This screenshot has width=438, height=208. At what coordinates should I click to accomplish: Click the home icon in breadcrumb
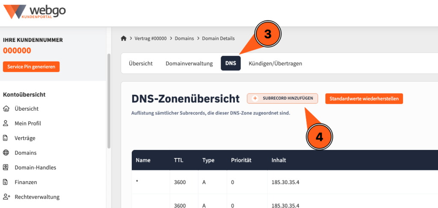tap(124, 38)
